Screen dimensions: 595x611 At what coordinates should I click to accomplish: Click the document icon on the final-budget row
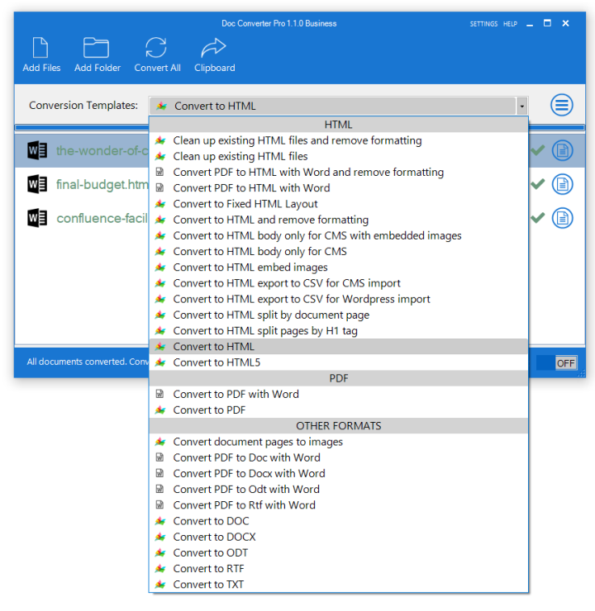pyautogui.click(x=562, y=184)
